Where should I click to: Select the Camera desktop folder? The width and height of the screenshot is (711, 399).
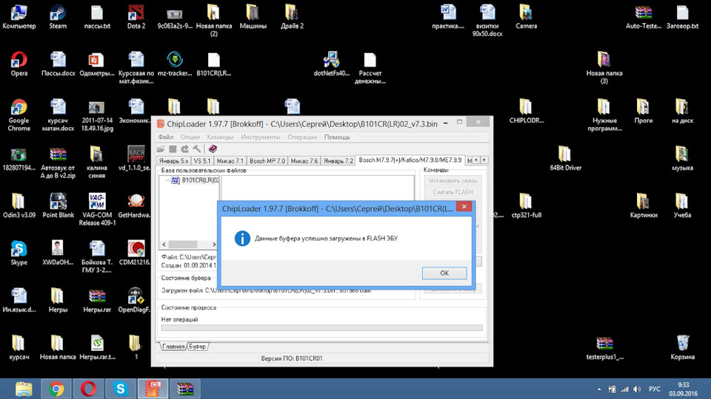click(x=526, y=17)
